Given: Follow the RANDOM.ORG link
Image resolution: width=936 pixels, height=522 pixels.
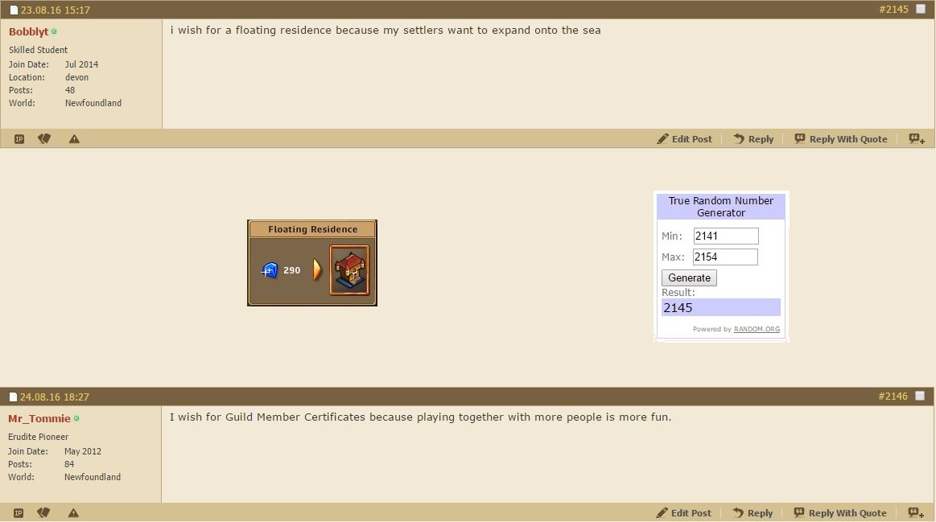Looking at the screenshot, I should pyautogui.click(x=757, y=329).
